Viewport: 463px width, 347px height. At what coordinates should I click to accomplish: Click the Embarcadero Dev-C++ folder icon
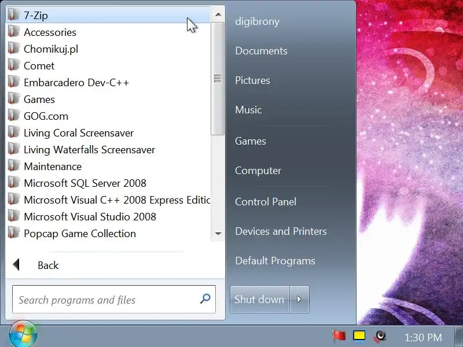pyautogui.click(x=13, y=82)
